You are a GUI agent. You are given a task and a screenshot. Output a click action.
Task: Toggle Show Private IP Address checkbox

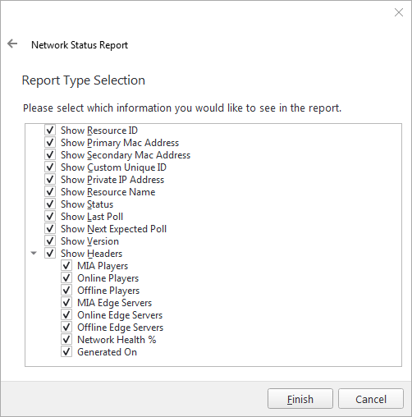click(x=50, y=179)
